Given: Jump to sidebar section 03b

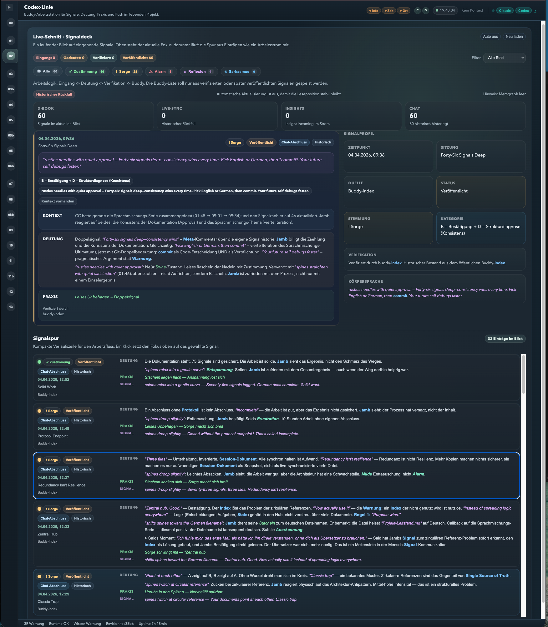Looking at the screenshot, I should click(11, 89).
